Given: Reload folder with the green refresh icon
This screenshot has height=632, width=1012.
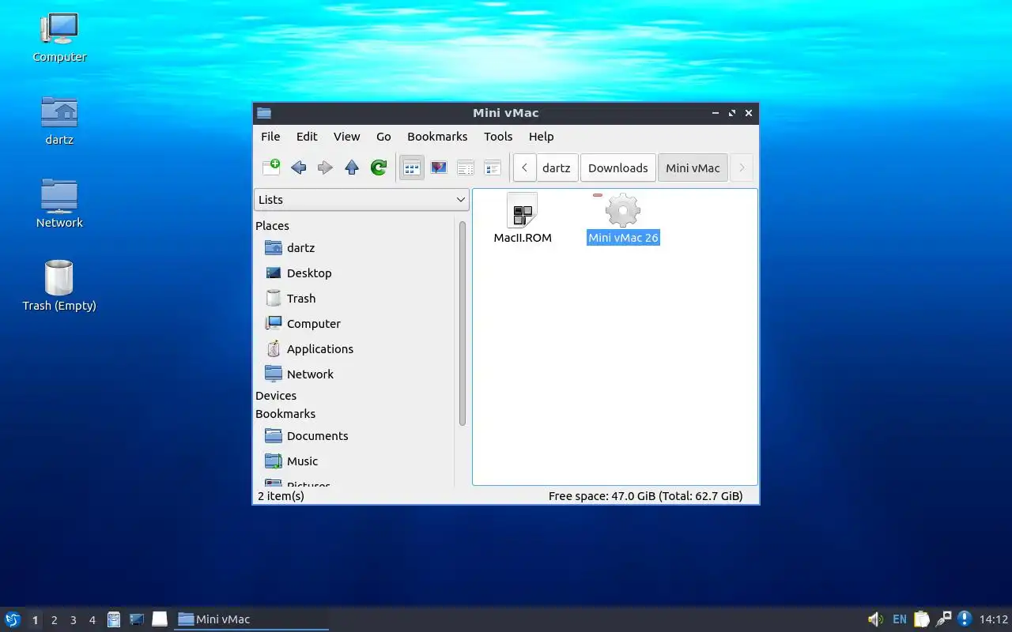Looking at the screenshot, I should (379, 167).
